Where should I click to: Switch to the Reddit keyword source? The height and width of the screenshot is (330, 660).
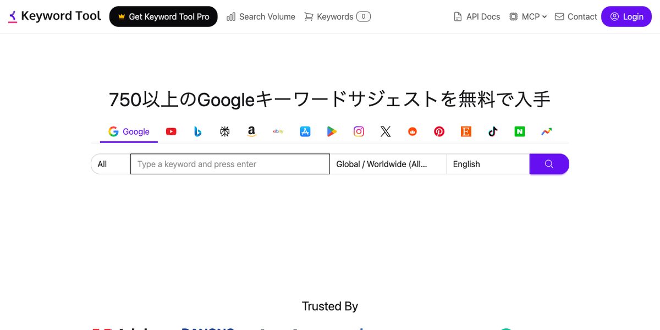[x=413, y=131]
